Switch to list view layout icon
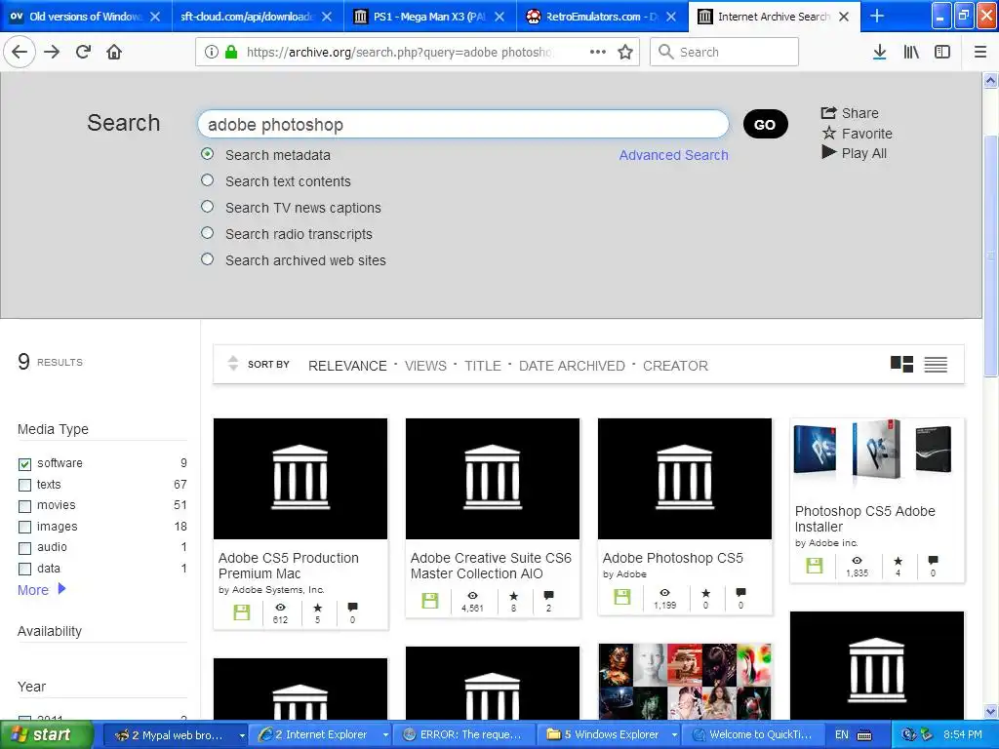 pyautogui.click(x=936, y=365)
